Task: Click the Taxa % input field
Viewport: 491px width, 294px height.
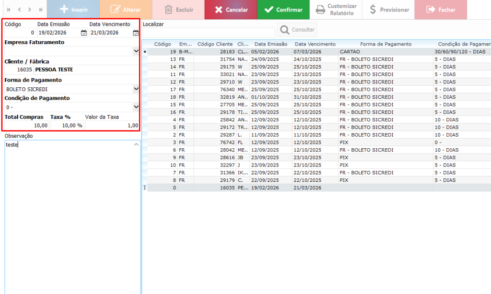Action: click(x=67, y=125)
